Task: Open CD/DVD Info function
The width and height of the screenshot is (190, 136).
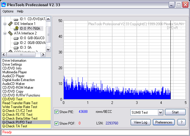Action: coord(12,68)
